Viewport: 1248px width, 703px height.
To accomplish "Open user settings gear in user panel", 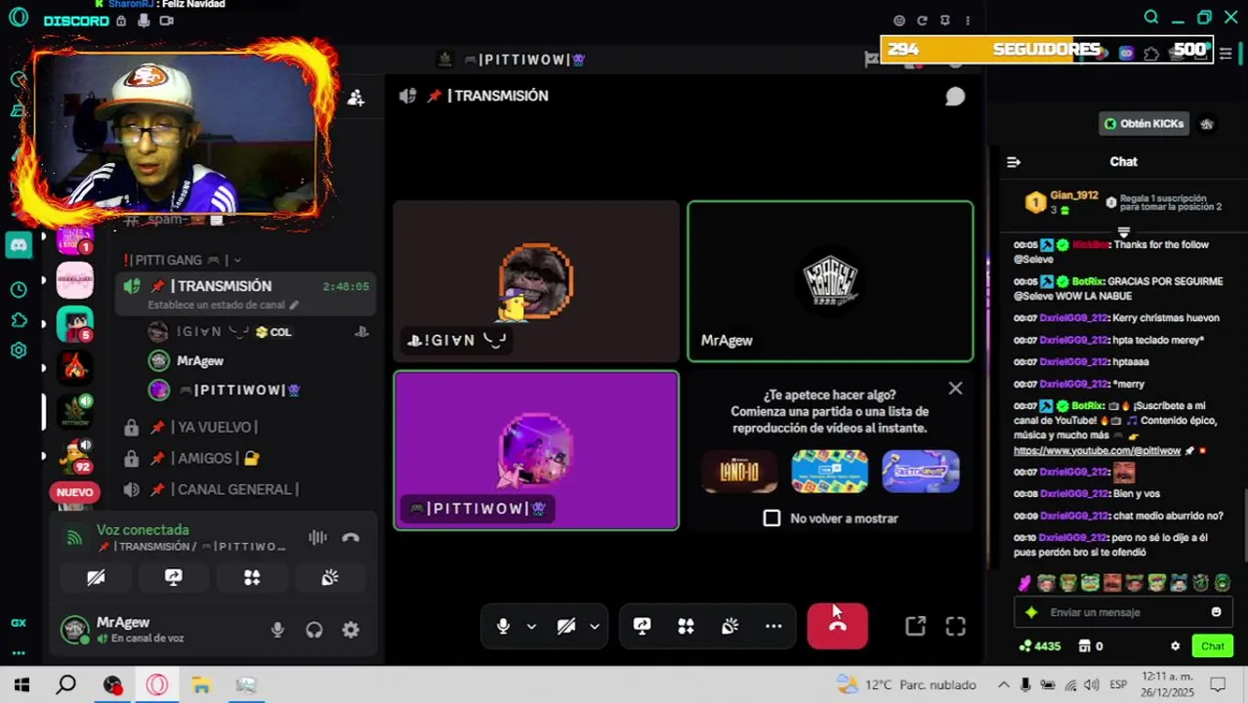I will click(x=351, y=630).
